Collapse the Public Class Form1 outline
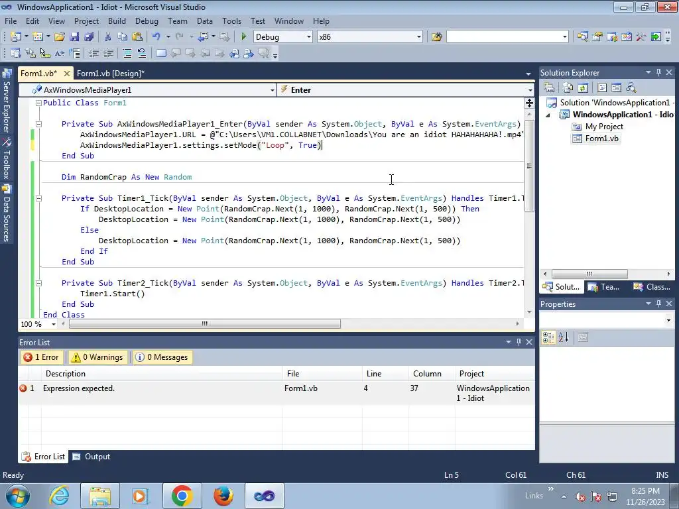This screenshot has width=679, height=509. coord(38,103)
